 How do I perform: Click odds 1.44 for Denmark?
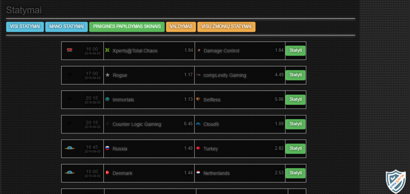tap(189, 172)
